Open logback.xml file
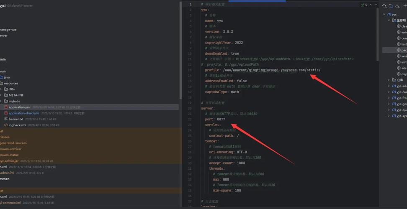This screenshot has height=209, width=407. point(17,125)
